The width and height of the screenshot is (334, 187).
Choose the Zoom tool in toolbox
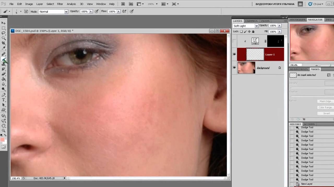click(x=4, y=131)
